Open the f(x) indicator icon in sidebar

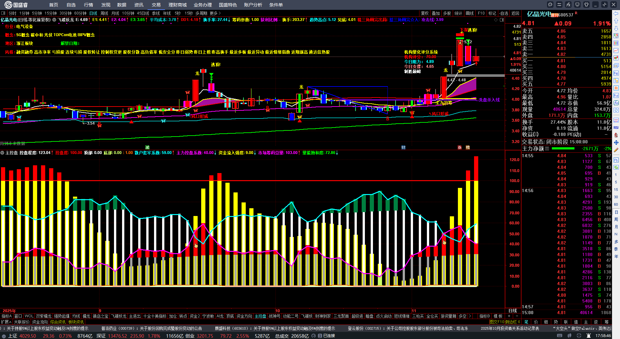616,103
